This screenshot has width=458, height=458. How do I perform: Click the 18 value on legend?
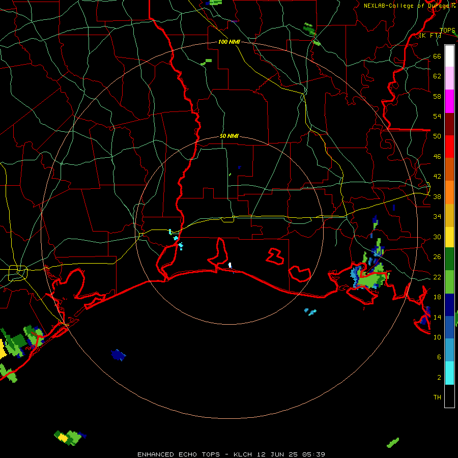click(437, 297)
